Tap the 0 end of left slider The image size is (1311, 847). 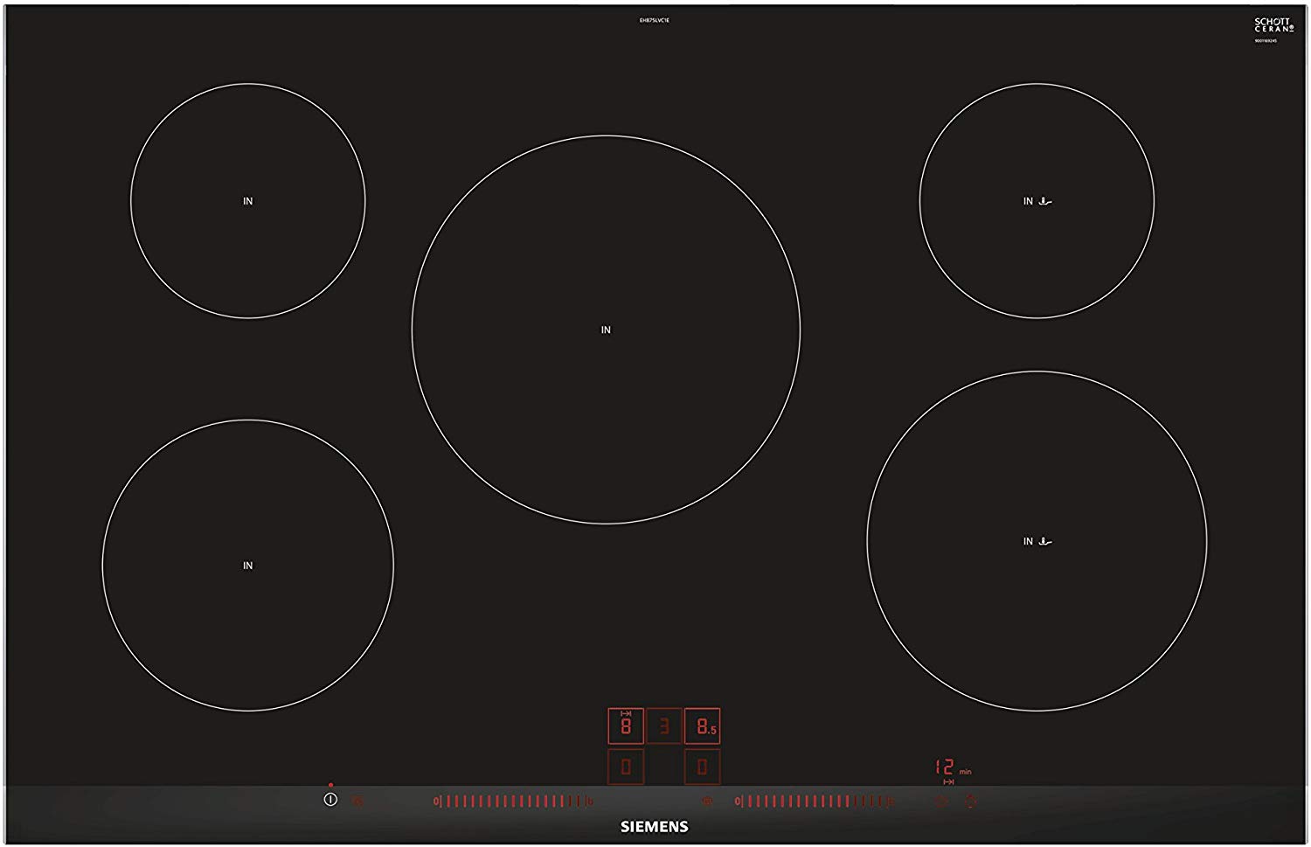tap(436, 801)
